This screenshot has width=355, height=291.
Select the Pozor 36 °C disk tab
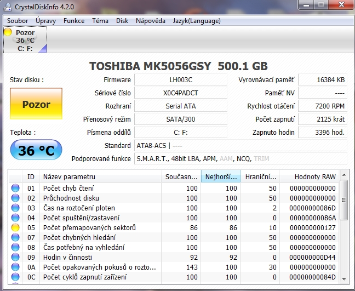[25, 39]
